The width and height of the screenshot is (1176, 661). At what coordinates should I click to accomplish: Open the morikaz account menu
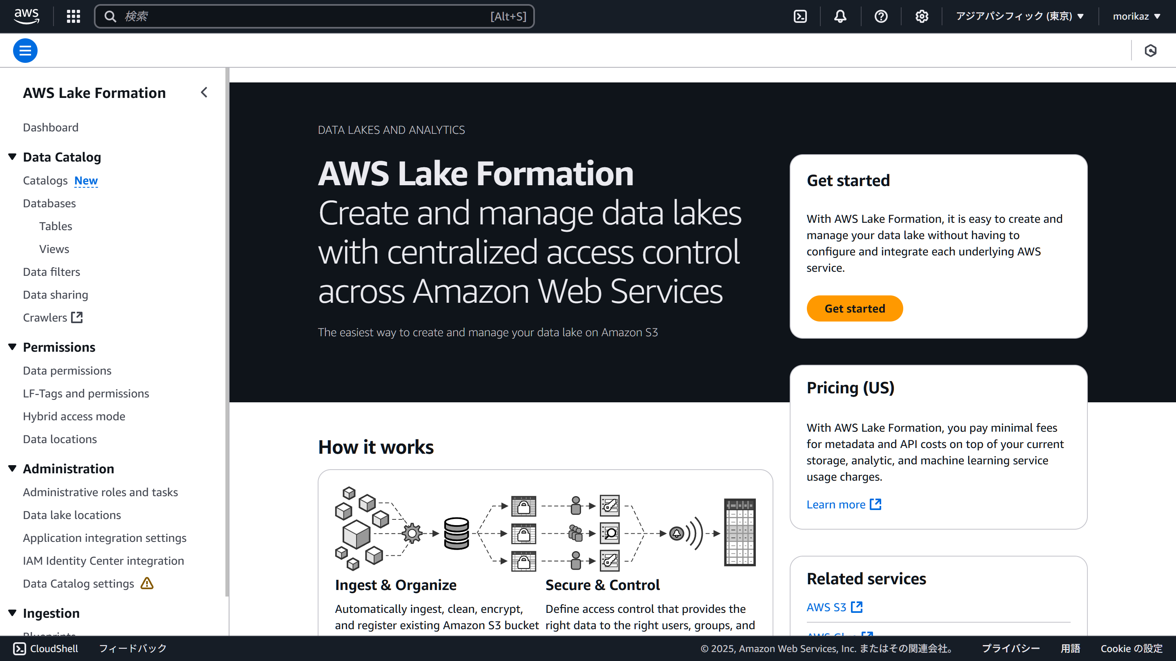click(1136, 16)
